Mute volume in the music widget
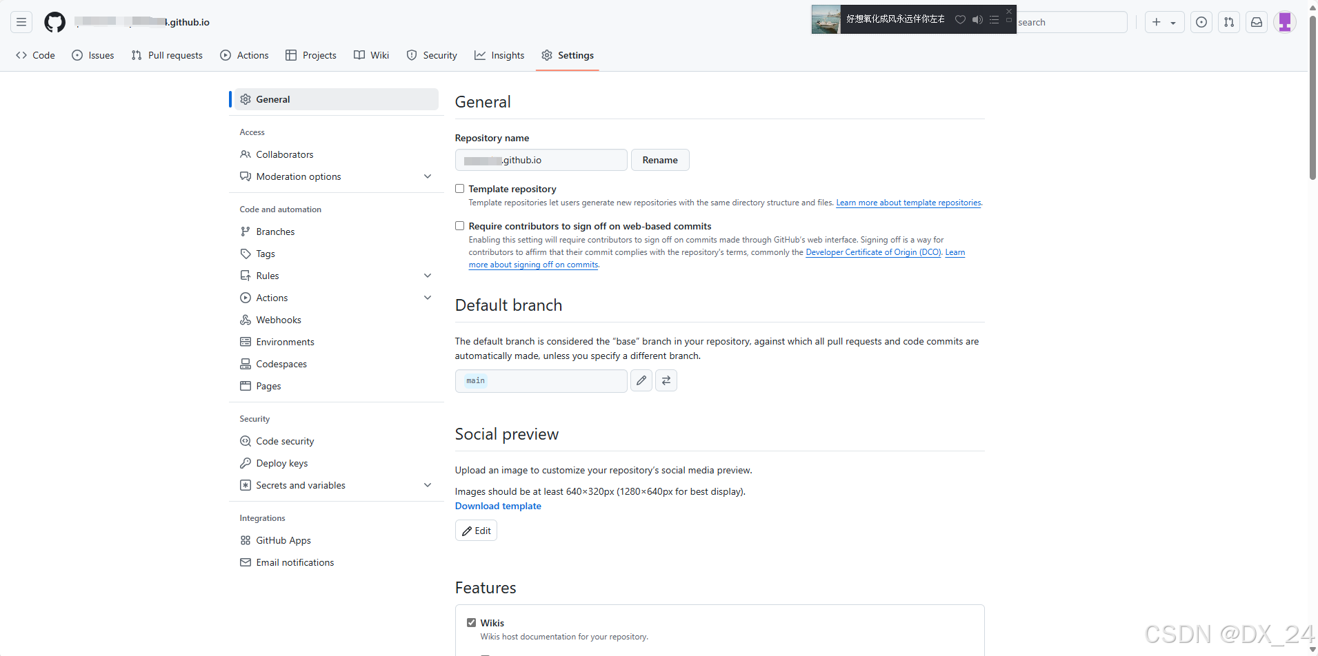1318x656 pixels. [977, 19]
